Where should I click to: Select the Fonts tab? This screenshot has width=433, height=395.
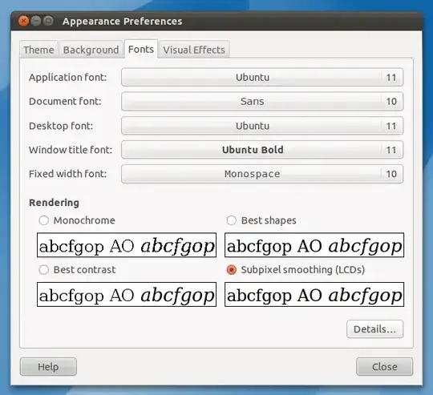(x=141, y=50)
